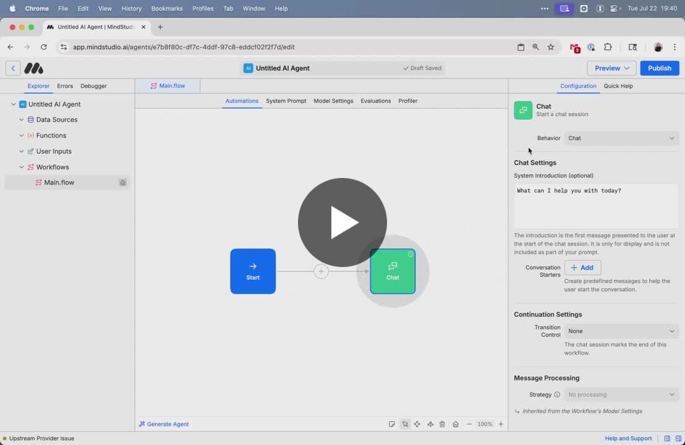Screen dimensions: 685x445
Task: Open the Apple menu
Action: [12, 8]
